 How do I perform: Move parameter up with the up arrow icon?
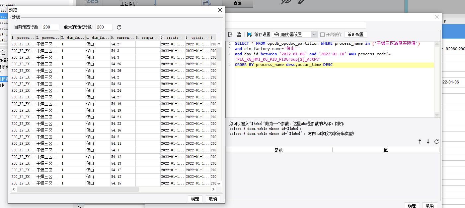(420, 141)
